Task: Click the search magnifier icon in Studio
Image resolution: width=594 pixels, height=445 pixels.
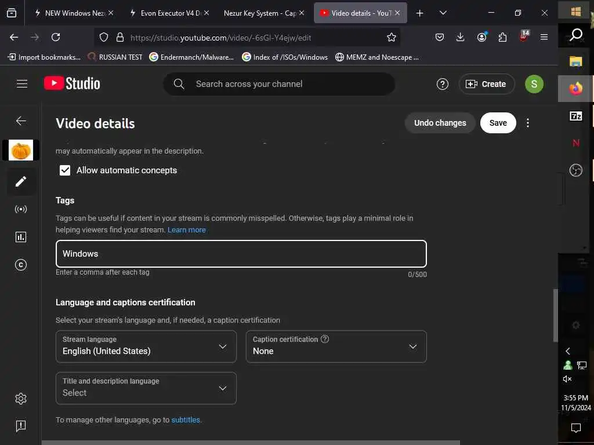Action: click(x=179, y=84)
